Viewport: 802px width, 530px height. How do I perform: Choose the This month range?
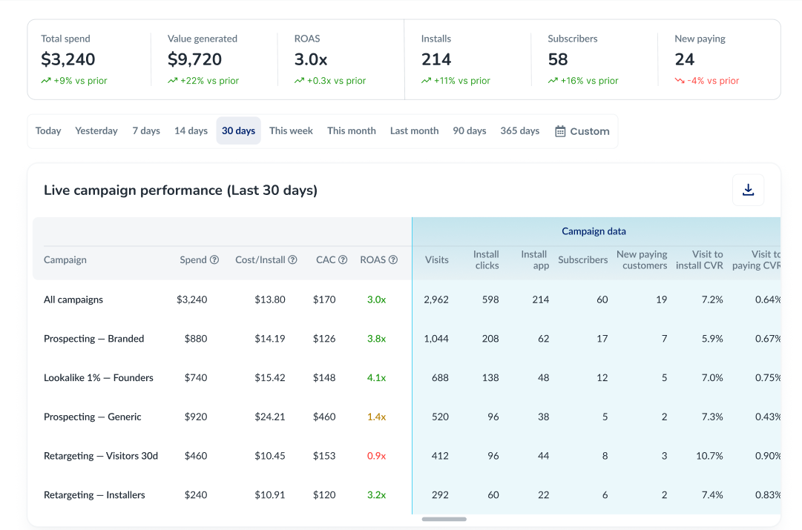point(352,131)
